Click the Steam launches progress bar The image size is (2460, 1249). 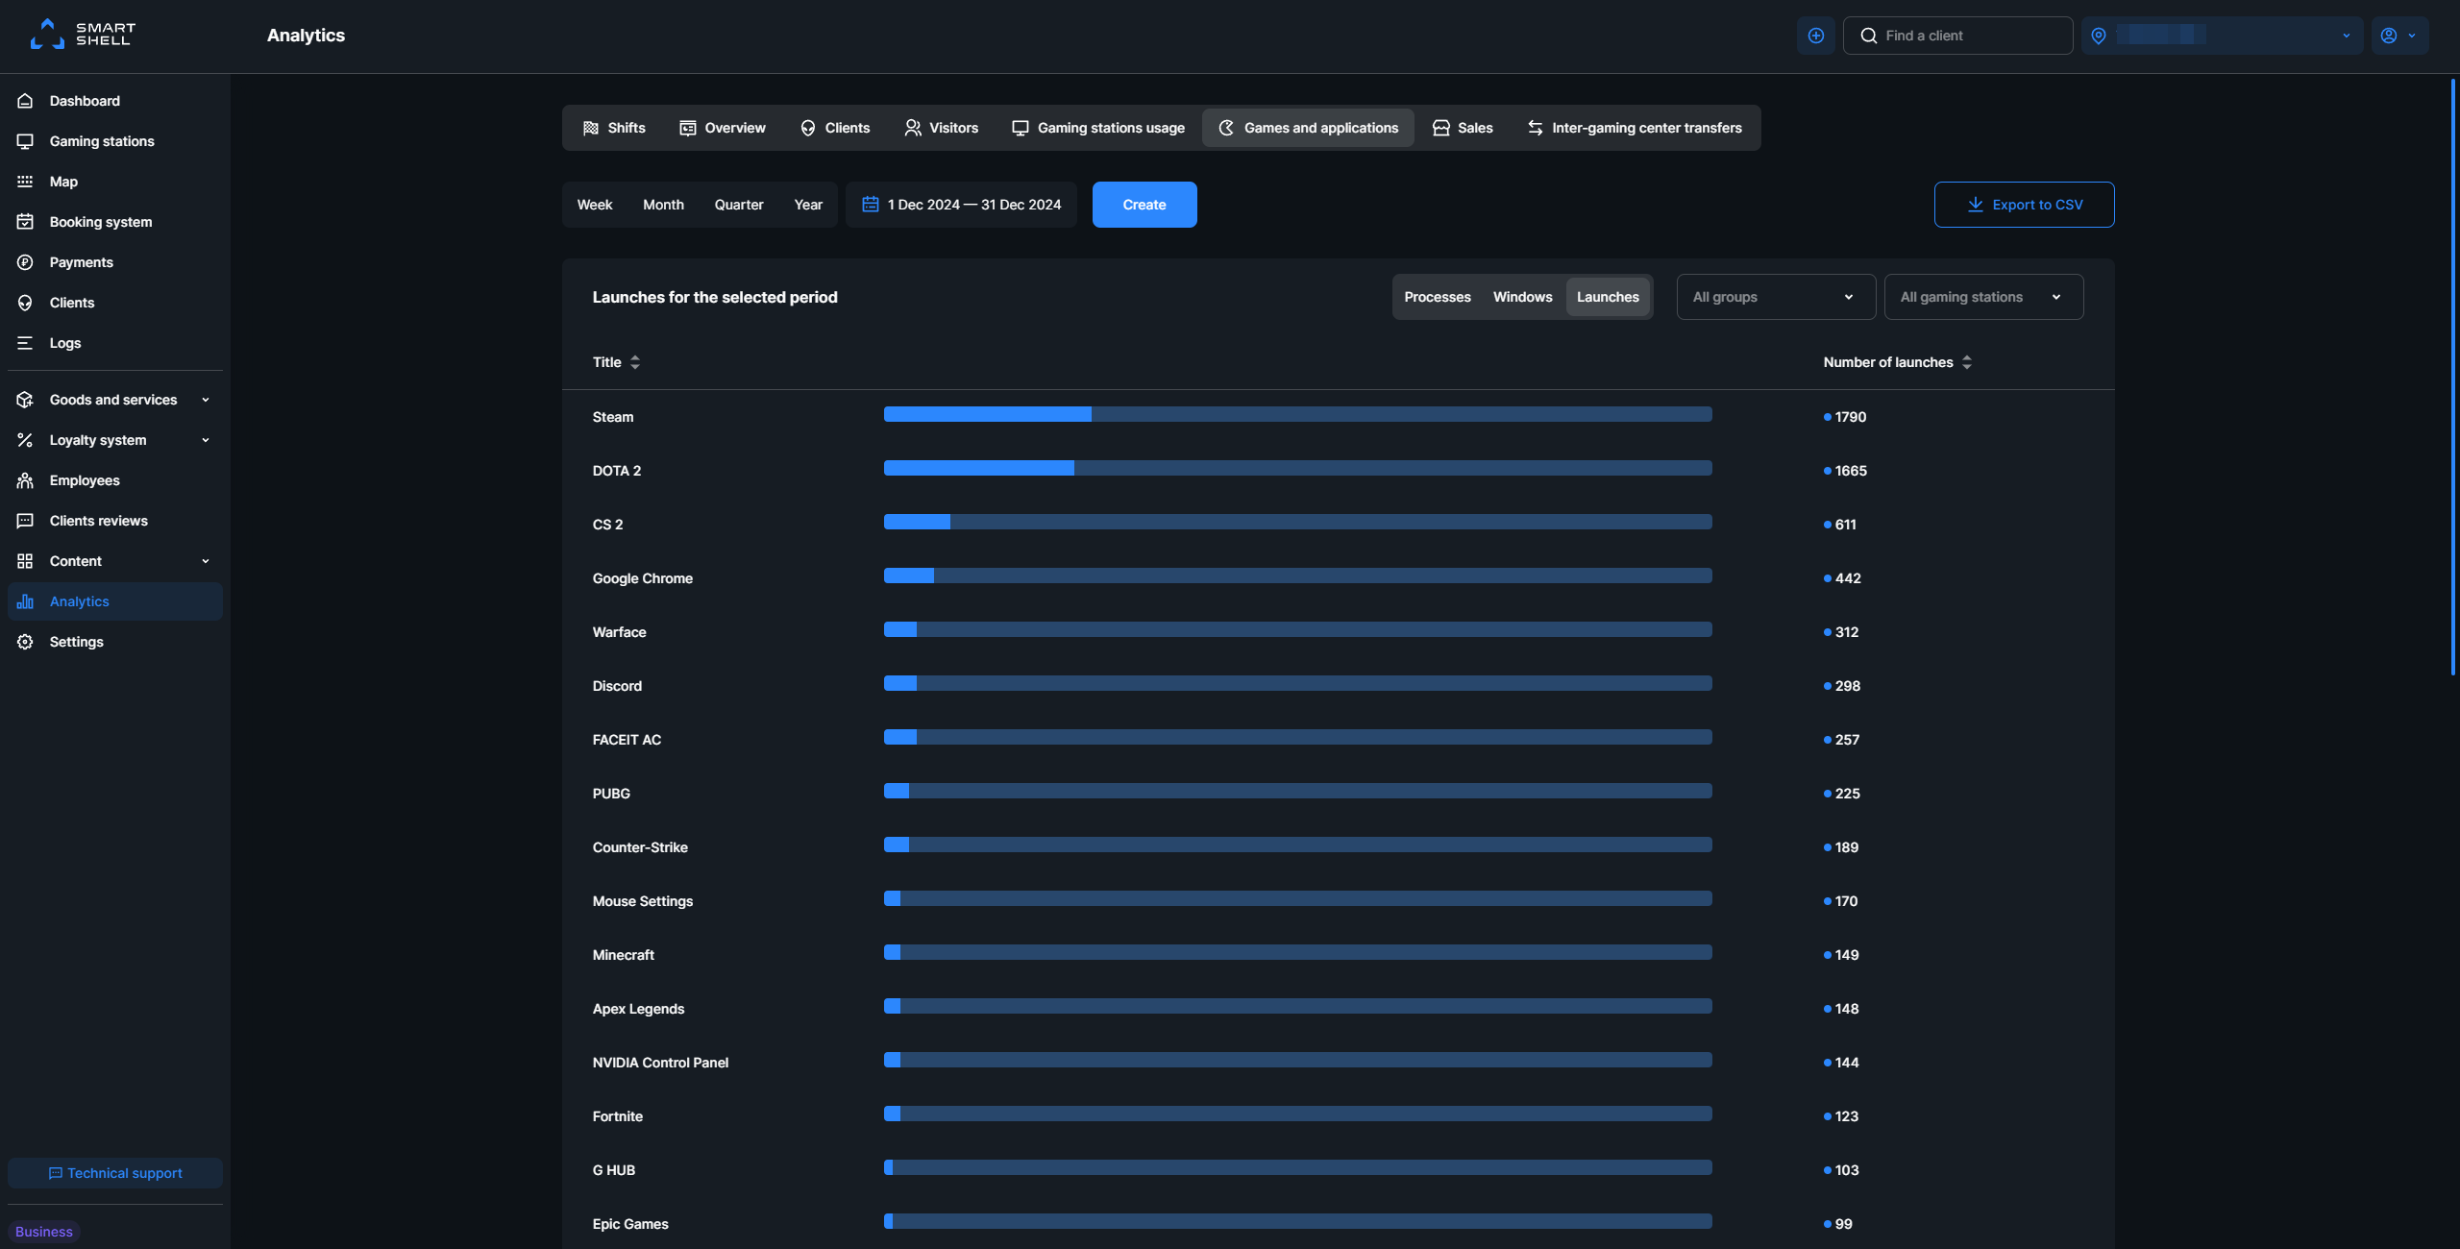[x=1297, y=414]
